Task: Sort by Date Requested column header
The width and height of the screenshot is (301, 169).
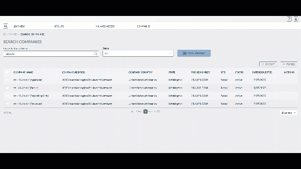Action: tap(262, 72)
